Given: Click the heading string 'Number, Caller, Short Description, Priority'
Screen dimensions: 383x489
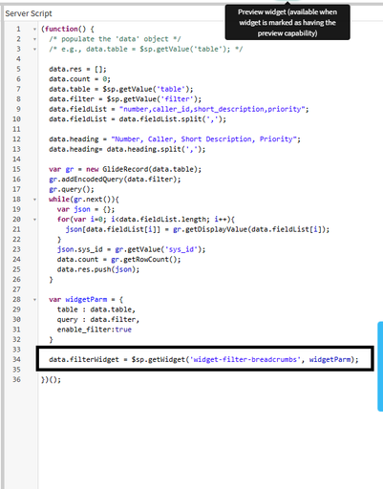Looking at the screenshot, I should tap(203, 139).
